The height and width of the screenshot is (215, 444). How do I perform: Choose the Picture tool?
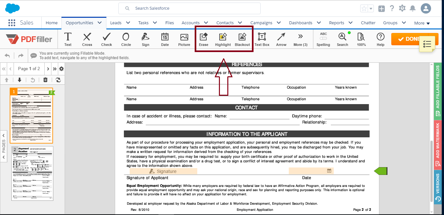pyautogui.click(x=184, y=39)
